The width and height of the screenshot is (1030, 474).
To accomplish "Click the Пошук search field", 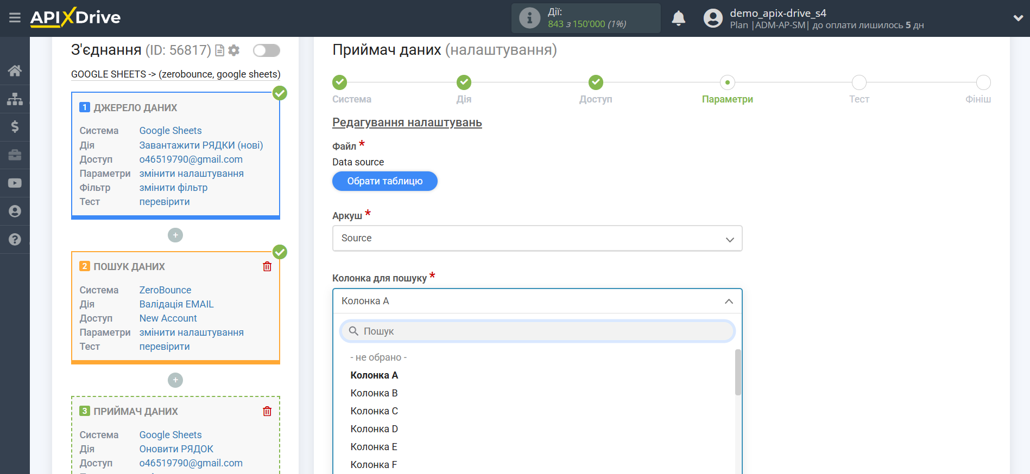I will click(537, 331).
